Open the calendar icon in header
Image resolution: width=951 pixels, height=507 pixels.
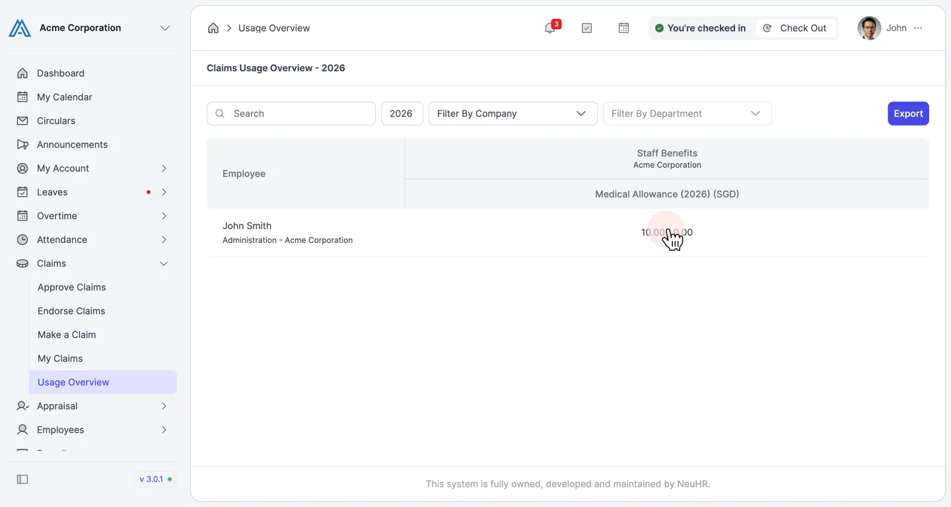[623, 28]
